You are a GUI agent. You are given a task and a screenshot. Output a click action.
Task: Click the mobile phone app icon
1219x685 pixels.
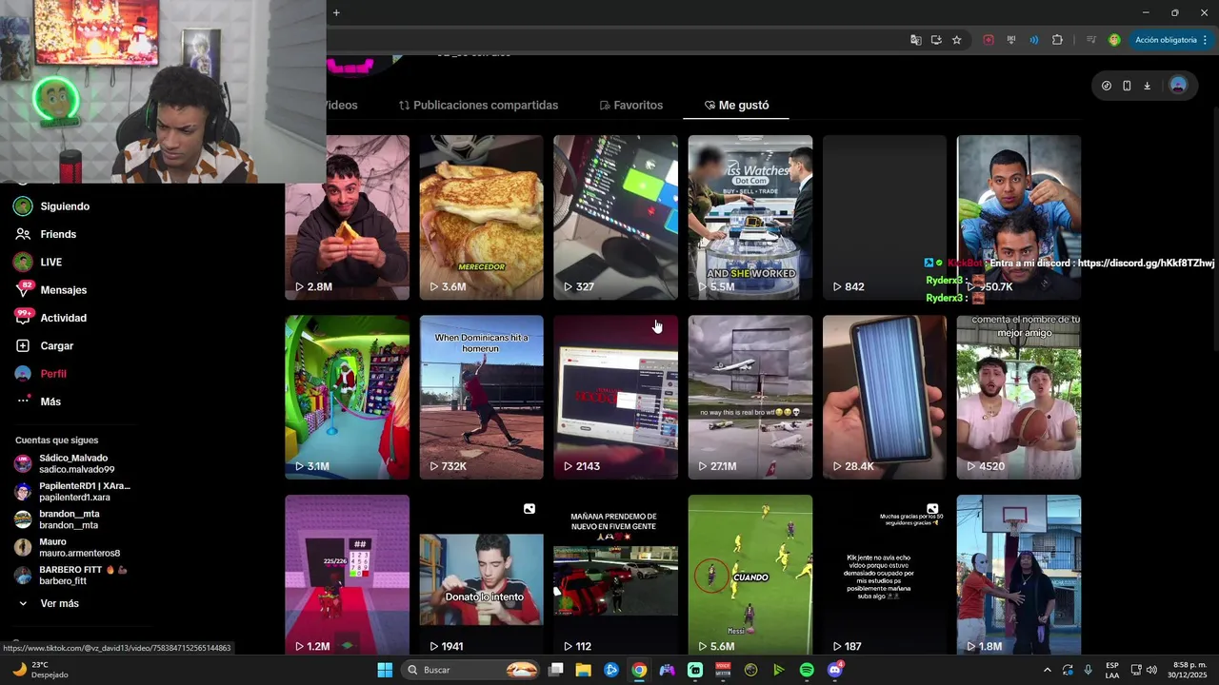point(1127,86)
